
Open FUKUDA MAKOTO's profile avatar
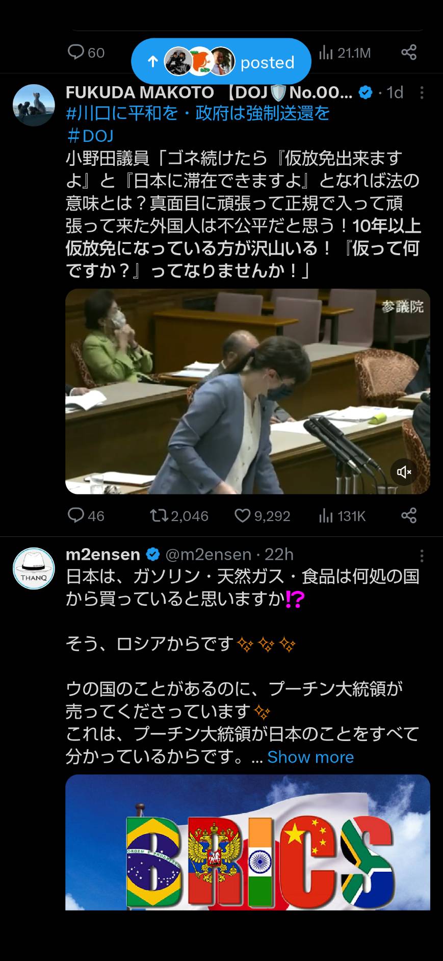(34, 106)
